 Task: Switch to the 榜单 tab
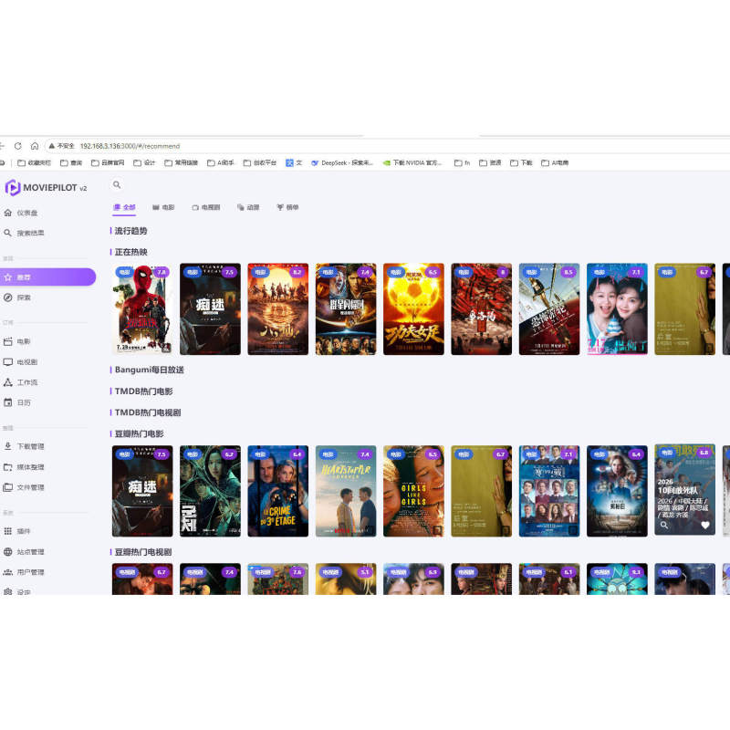click(x=287, y=207)
